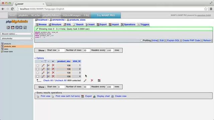Select checkbox for size_id 4 row
The width and height of the screenshot is (214, 120).
[x=37, y=77]
